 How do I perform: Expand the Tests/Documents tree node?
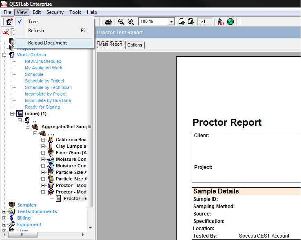[4, 211]
